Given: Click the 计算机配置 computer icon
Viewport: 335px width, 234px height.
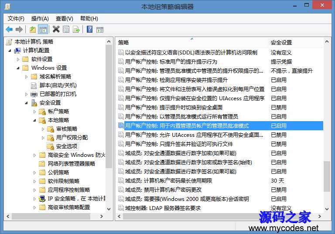Looking at the screenshot, I should pos(17,51).
